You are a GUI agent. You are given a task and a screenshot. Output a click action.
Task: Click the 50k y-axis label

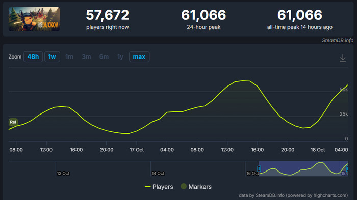(344, 90)
